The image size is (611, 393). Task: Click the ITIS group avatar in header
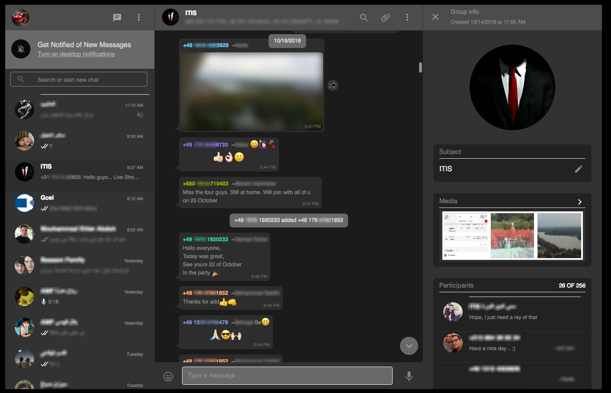click(170, 17)
